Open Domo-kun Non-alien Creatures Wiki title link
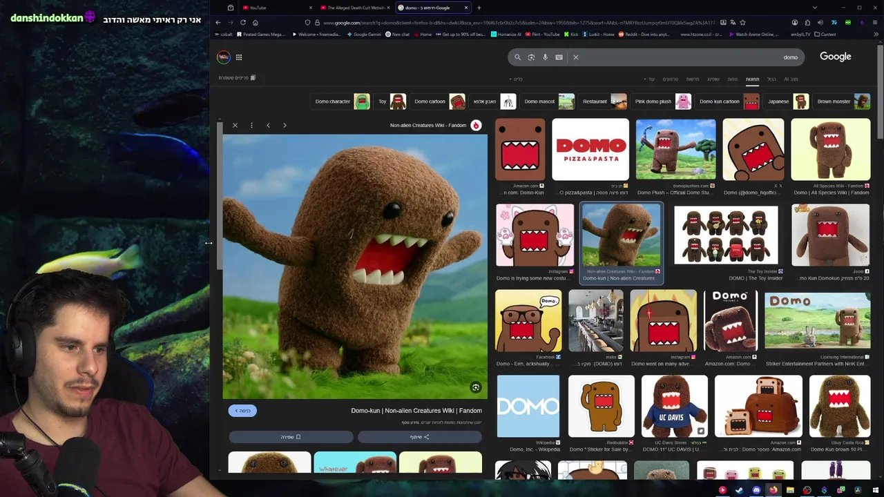884x497 pixels. 416,411
